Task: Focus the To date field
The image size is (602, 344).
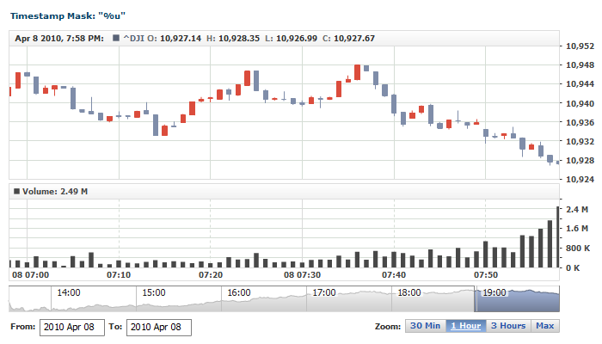Action: click(x=158, y=328)
